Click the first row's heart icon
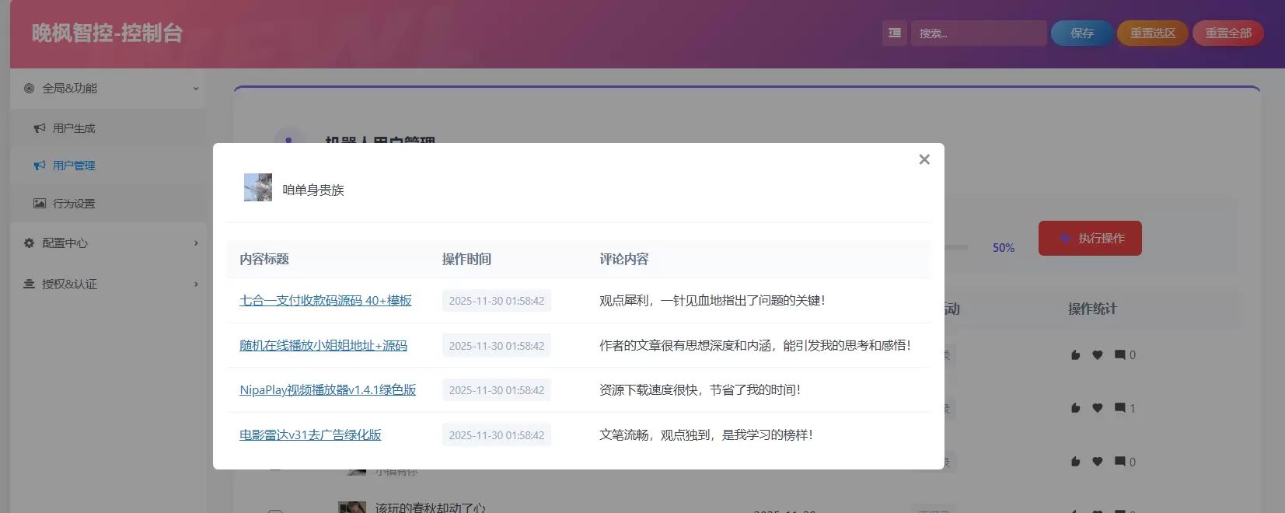Image resolution: width=1285 pixels, height=513 pixels. click(1098, 355)
